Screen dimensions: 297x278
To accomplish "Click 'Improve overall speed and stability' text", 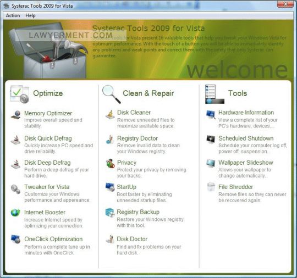I will click(x=53, y=123).
